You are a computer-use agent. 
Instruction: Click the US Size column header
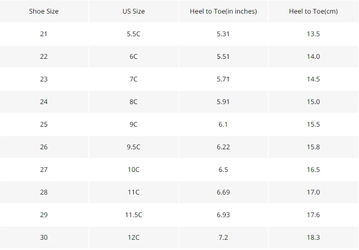click(x=134, y=11)
